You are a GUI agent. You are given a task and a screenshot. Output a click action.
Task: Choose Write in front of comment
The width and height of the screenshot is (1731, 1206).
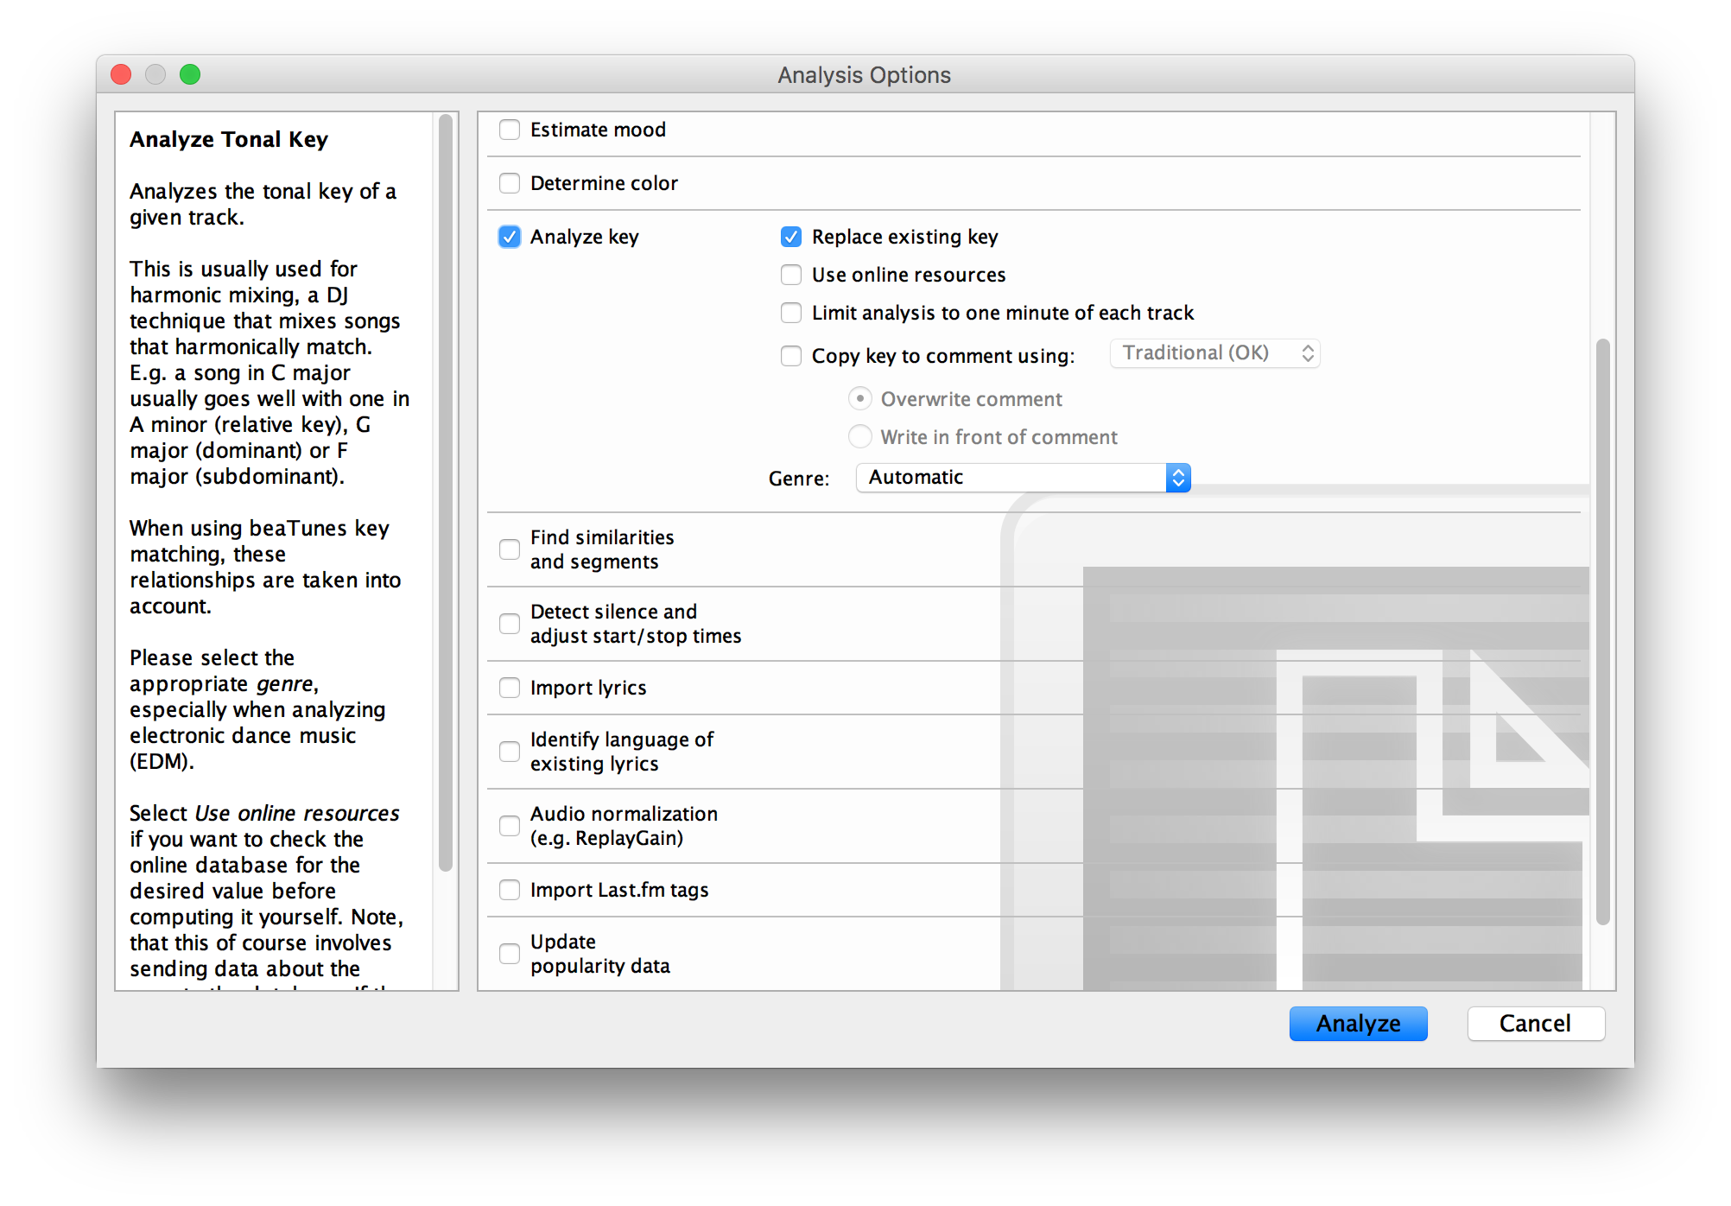pyautogui.click(x=860, y=436)
